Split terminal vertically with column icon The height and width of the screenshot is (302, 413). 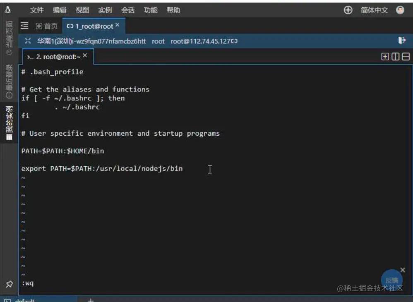(x=395, y=57)
